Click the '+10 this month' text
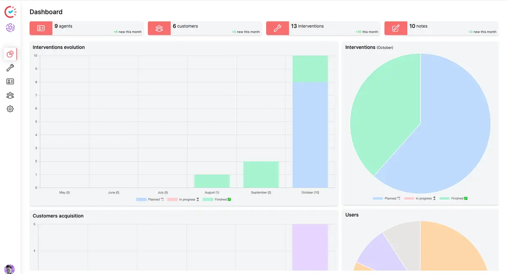507x274 pixels. pyautogui.click(x=367, y=32)
